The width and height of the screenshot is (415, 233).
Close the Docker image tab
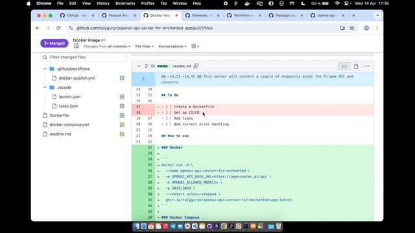pyautogui.click(x=176, y=16)
